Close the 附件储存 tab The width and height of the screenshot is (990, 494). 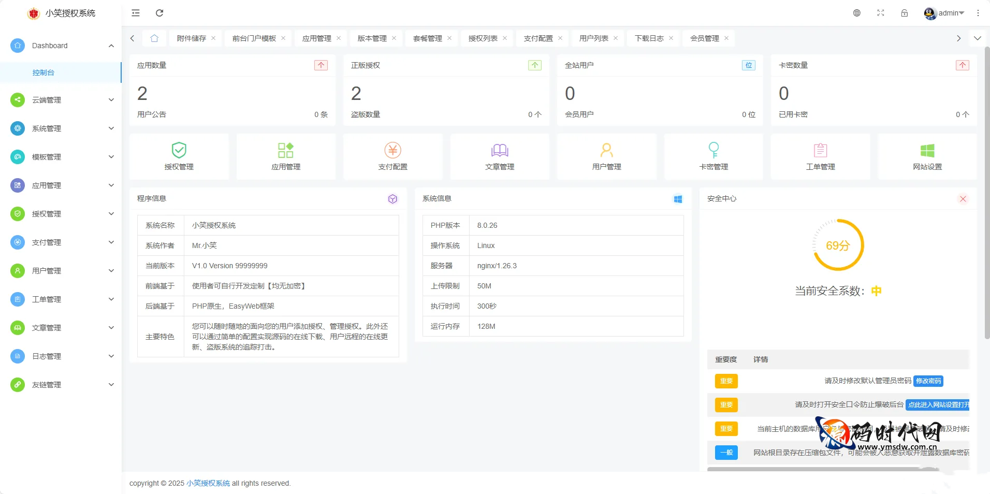213,38
